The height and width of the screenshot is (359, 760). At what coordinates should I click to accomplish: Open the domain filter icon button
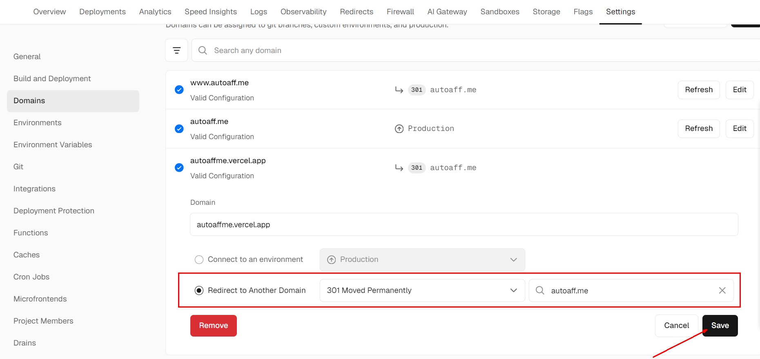pos(176,50)
